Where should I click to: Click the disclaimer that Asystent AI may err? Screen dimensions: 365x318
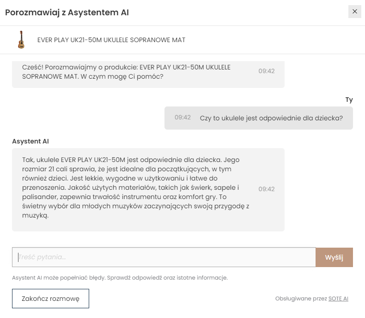tap(120, 278)
